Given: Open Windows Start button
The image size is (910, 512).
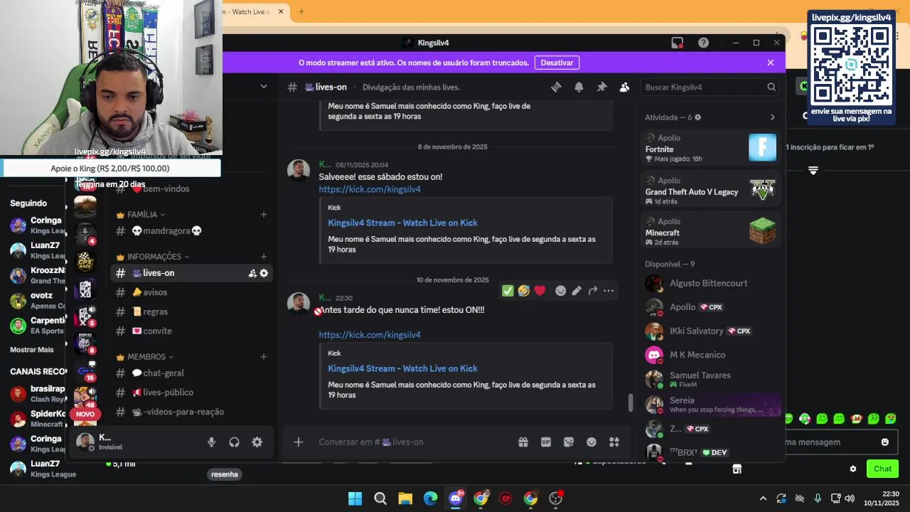Looking at the screenshot, I should [355, 498].
